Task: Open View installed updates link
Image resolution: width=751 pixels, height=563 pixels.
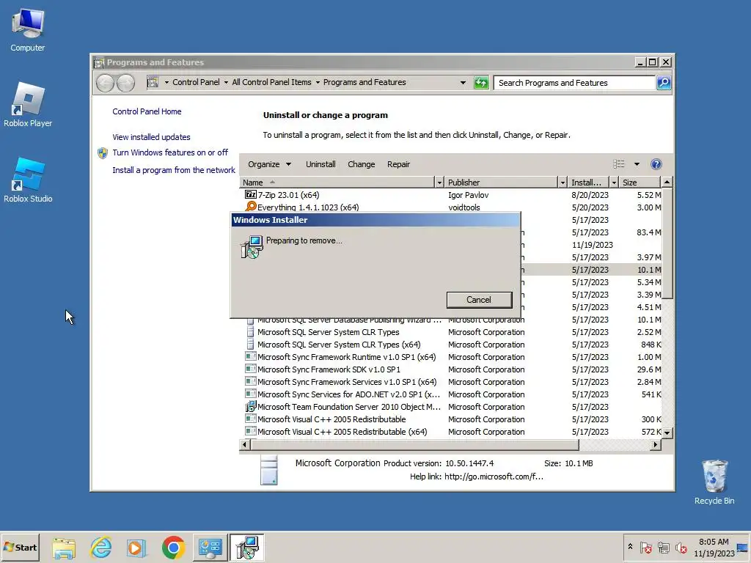Action: pyautogui.click(x=151, y=137)
